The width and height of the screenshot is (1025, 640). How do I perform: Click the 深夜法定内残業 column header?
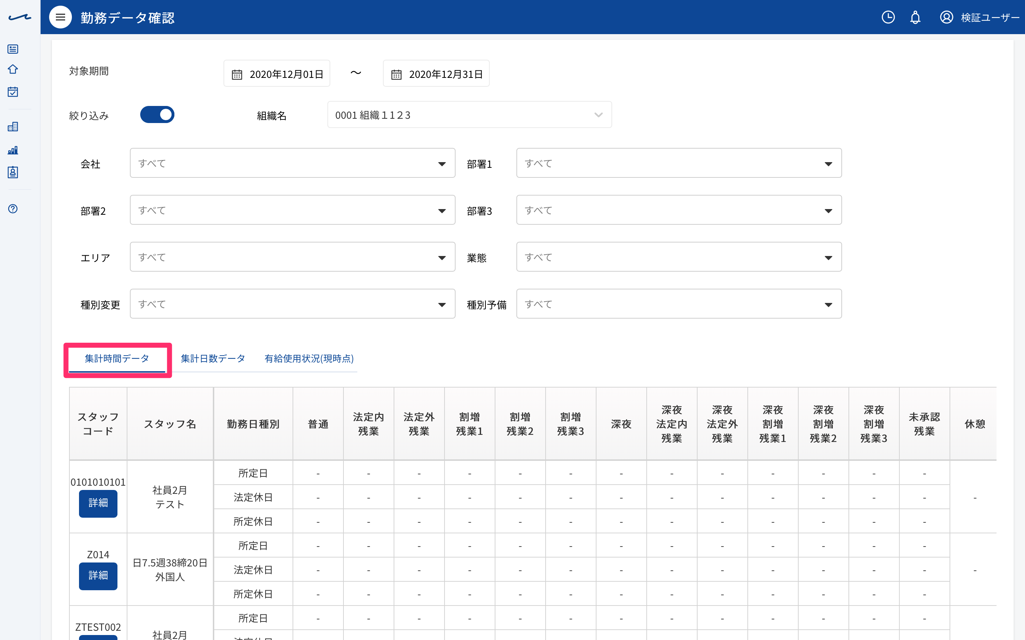tap(672, 424)
